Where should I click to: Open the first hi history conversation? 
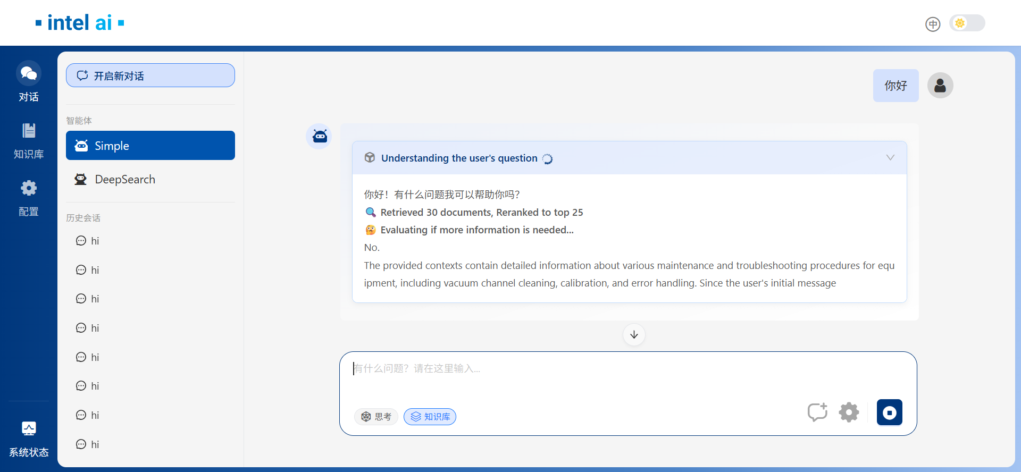pyautogui.click(x=95, y=241)
